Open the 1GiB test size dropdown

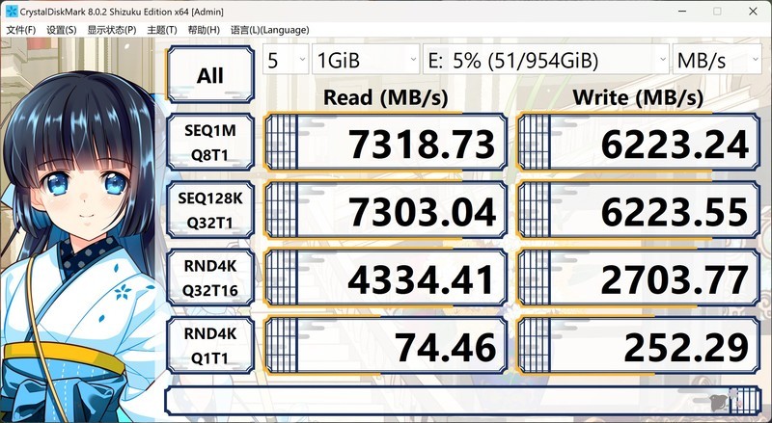[366, 60]
